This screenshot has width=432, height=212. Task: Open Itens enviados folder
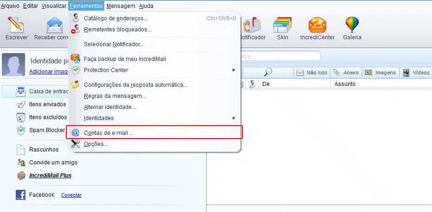pyautogui.click(x=47, y=104)
